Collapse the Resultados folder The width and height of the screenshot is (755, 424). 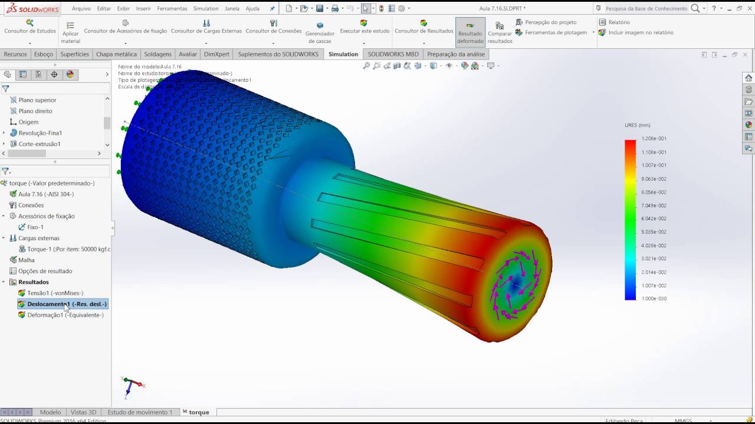coord(4,282)
